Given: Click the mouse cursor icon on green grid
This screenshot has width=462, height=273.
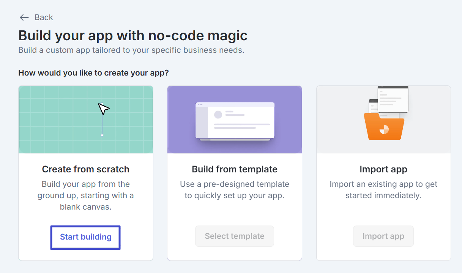Looking at the screenshot, I should [x=103, y=109].
